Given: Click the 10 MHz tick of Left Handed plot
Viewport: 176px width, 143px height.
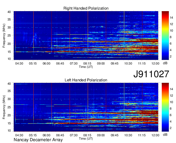Looking at the screenshot, I should point(9,131).
